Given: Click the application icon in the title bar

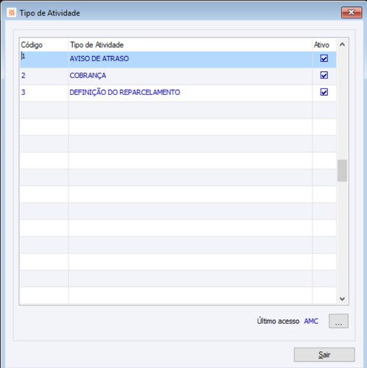Looking at the screenshot, I should click(x=11, y=13).
